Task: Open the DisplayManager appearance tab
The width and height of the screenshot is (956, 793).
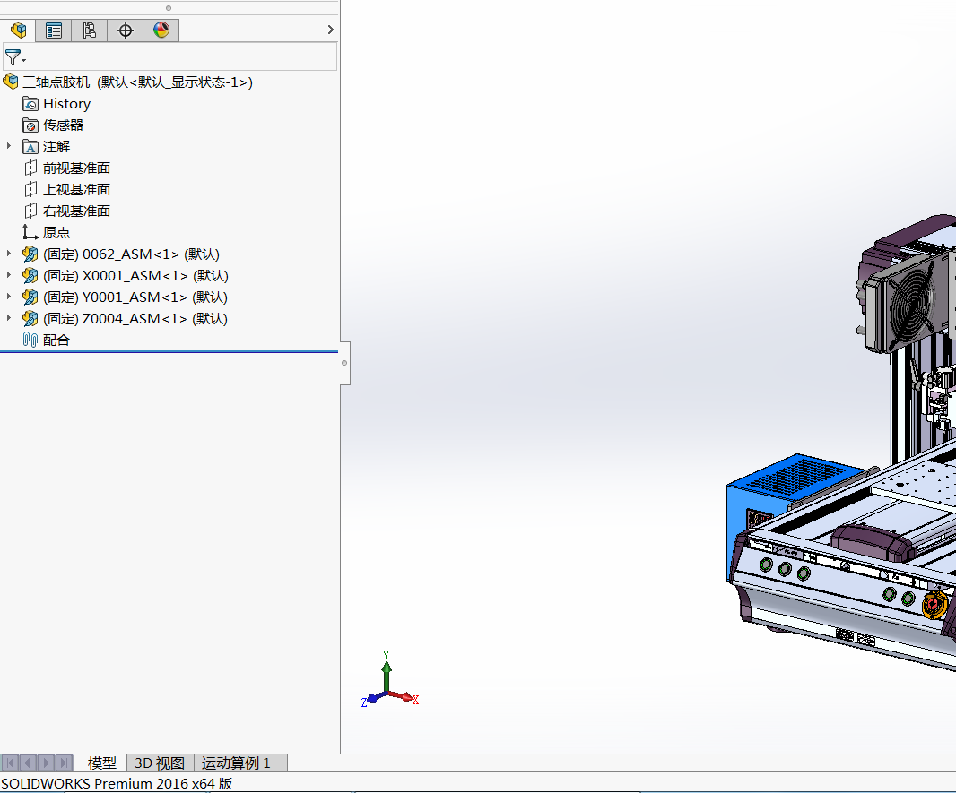Action: (x=161, y=30)
